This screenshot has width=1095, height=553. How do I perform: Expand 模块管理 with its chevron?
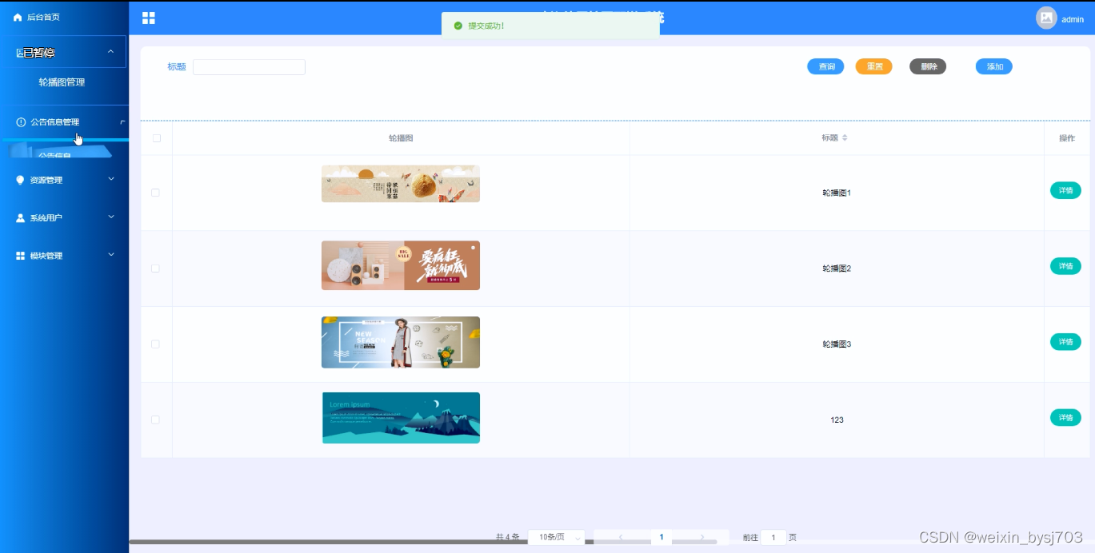(x=111, y=255)
